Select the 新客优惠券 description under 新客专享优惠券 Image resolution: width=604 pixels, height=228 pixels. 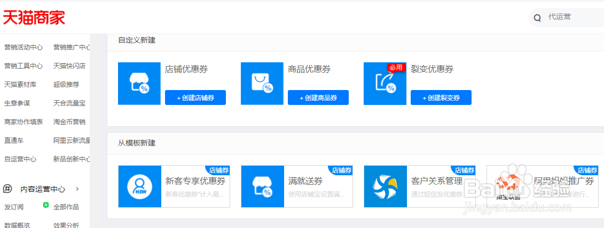point(194,194)
